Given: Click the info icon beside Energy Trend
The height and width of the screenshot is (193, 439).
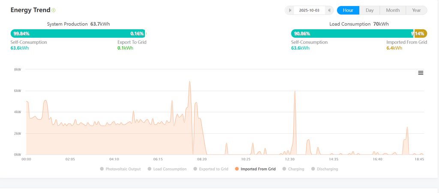Looking at the screenshot, I should click(54, 10).
